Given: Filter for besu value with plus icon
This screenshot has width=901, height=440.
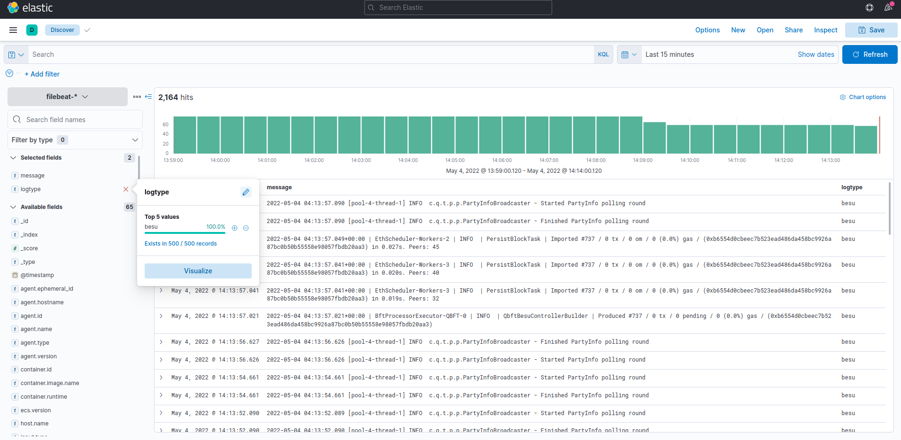Looking at the screenshot, I should tap(234, 228).
